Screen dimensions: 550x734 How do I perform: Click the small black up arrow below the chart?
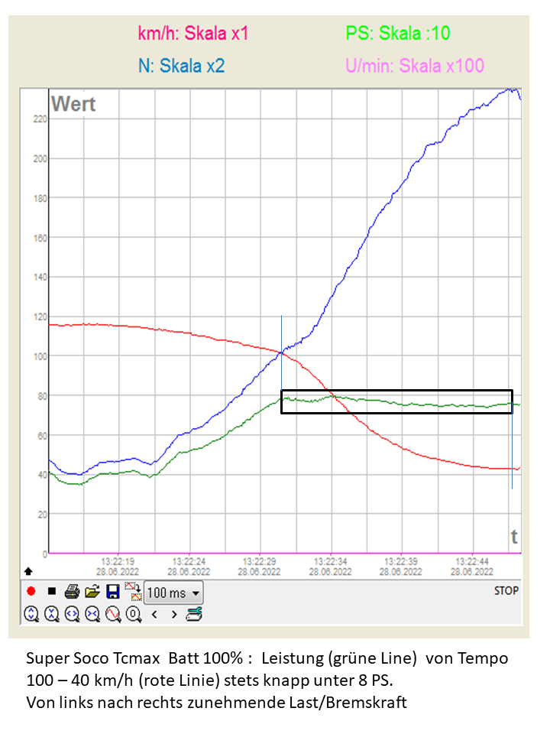click(x=29, y=570)
